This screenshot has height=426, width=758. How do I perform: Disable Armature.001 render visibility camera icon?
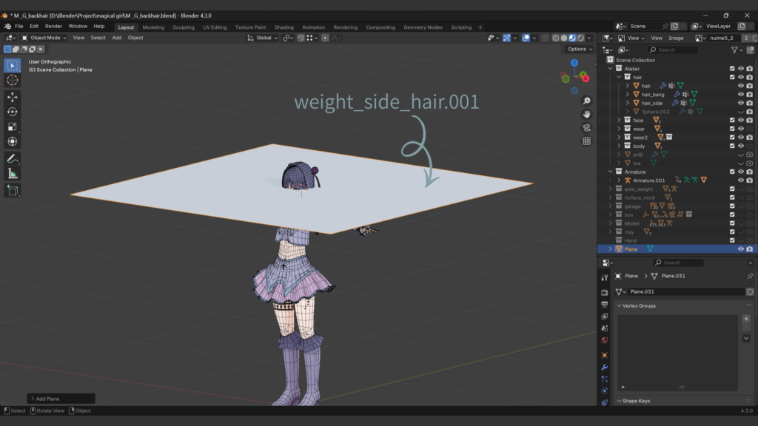point(748,179)
